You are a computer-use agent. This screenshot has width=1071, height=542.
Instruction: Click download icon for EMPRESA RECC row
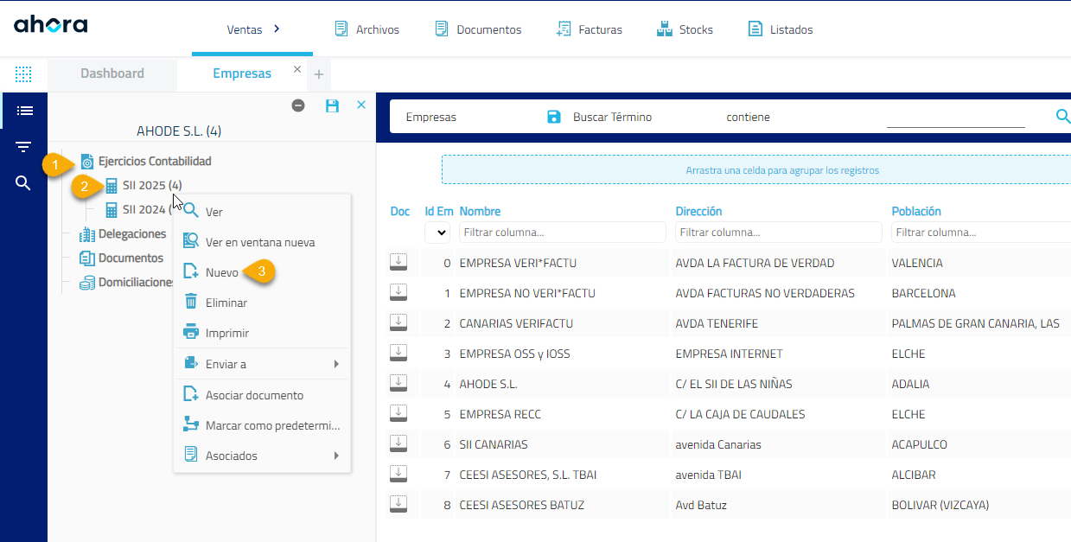[x=398, y=413]
